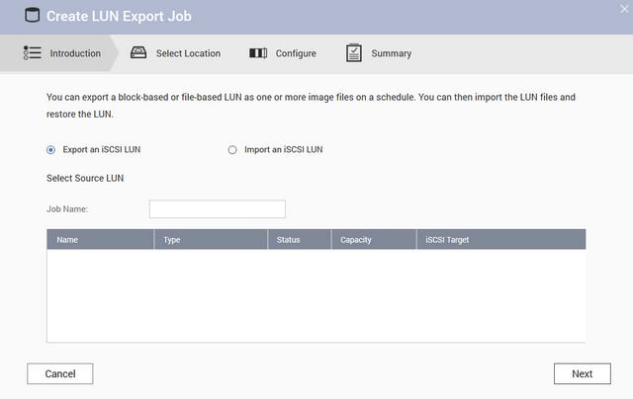Click the Summary clipboard icon
The height and width of the screenshot is (399, 633).
354,52
